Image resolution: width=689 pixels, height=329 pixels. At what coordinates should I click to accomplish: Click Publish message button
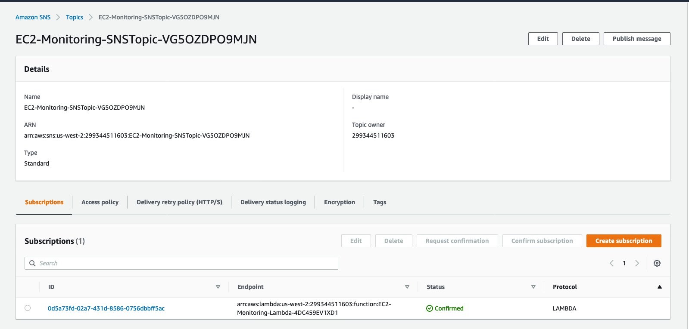click(637, 39)
